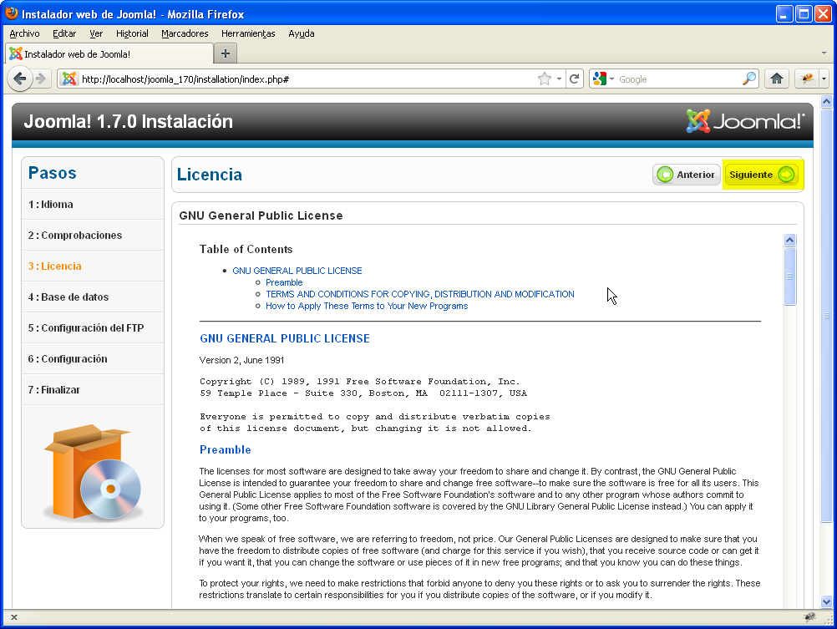Click the Siguiente button
The width and height of the screenshot is (837, 629).
[x=763, y=175]
